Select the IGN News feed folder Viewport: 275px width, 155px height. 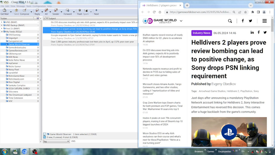tap(13, 57)
